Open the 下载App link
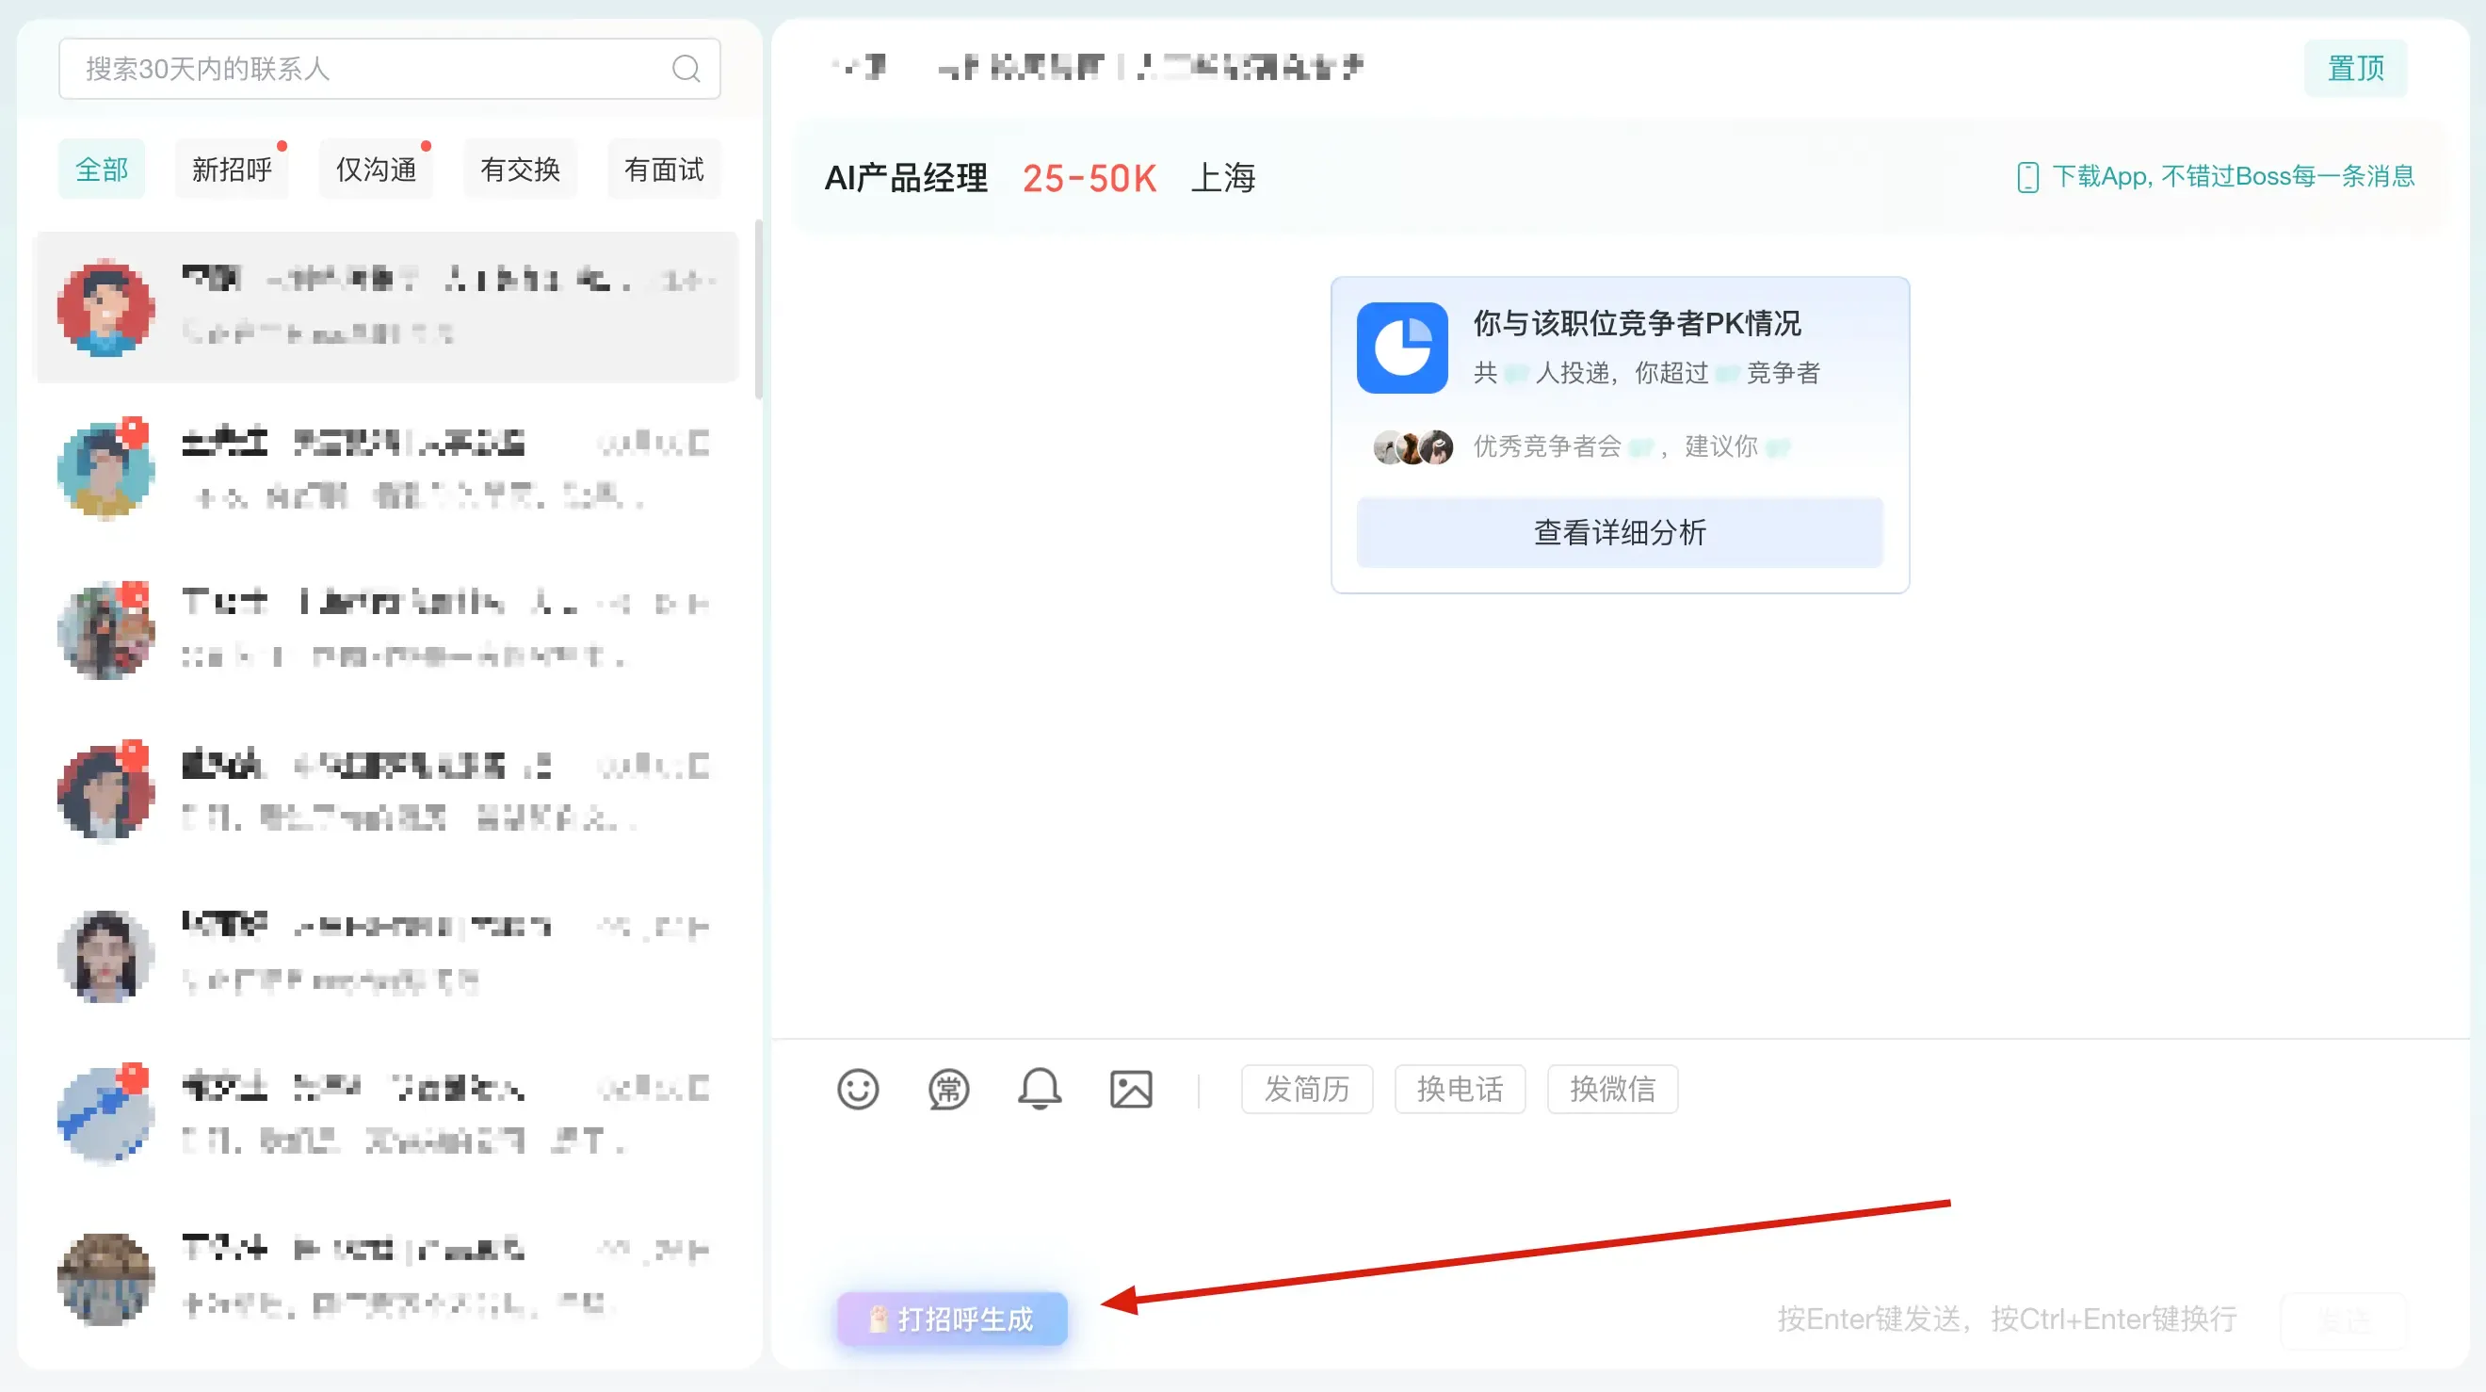Image resolution: width=2486 pixels, height=1392 pixels. [x=2220, y=177]
